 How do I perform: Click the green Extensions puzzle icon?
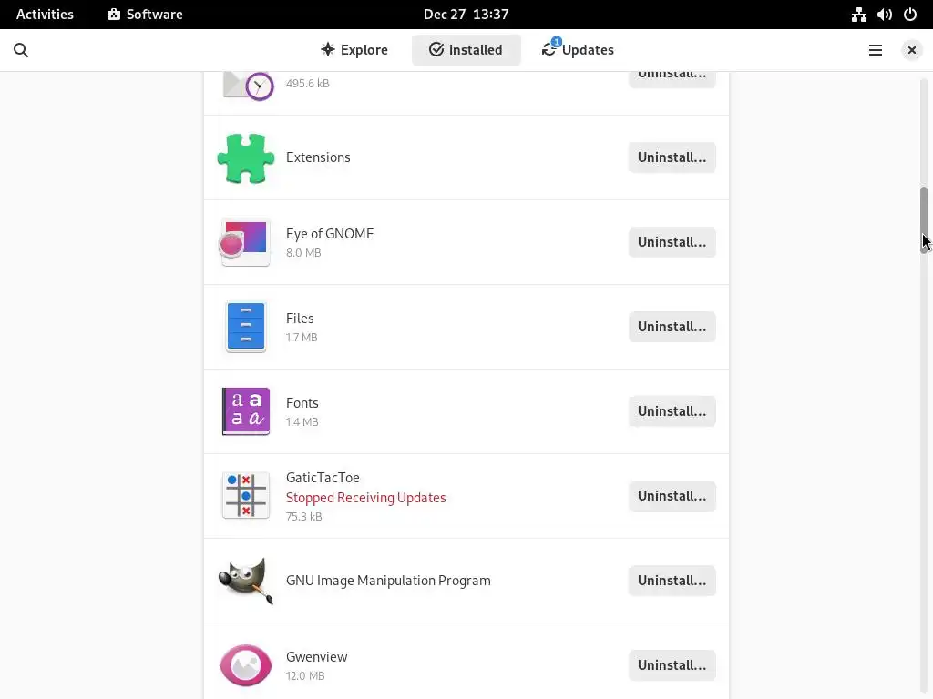click(x=246, y=158)
